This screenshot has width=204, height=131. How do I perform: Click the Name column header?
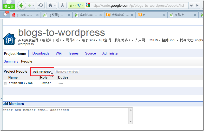[x=13, y=77]
